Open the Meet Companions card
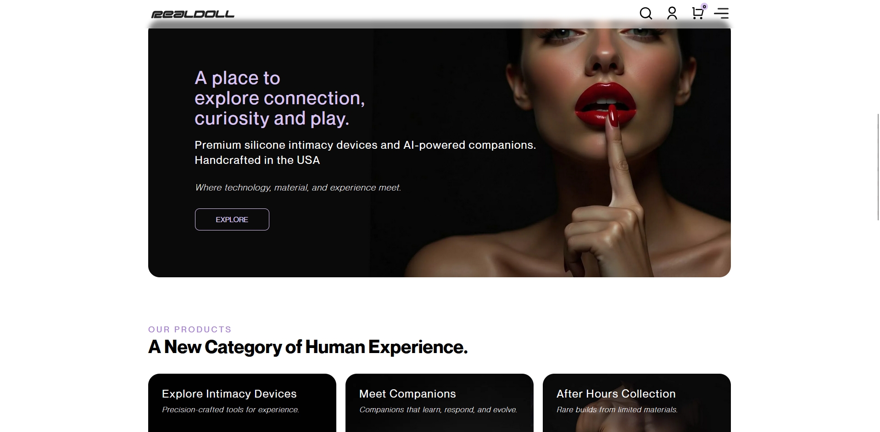Image resolution: width=880 pixels, height=432 pixels. (x=440, y=403)
